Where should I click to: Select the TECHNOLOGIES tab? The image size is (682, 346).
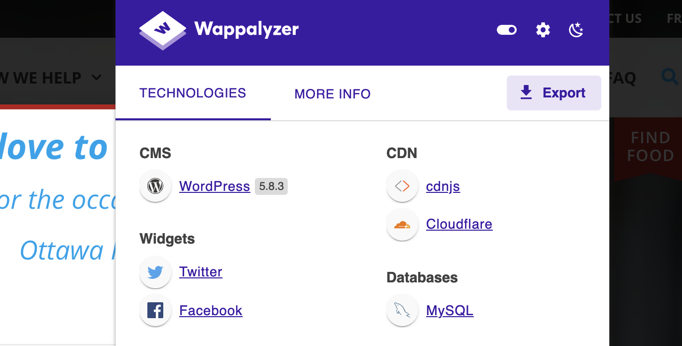(193, 93)
